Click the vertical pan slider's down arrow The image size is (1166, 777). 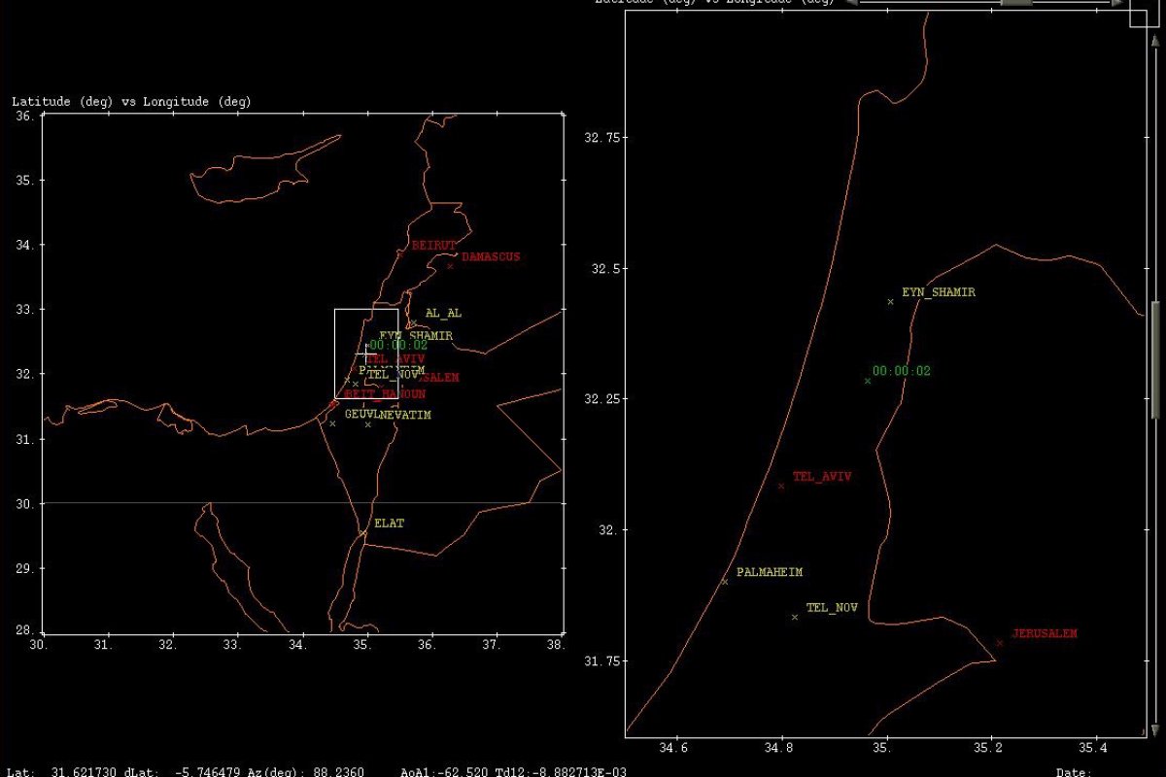click(1154, 729)
